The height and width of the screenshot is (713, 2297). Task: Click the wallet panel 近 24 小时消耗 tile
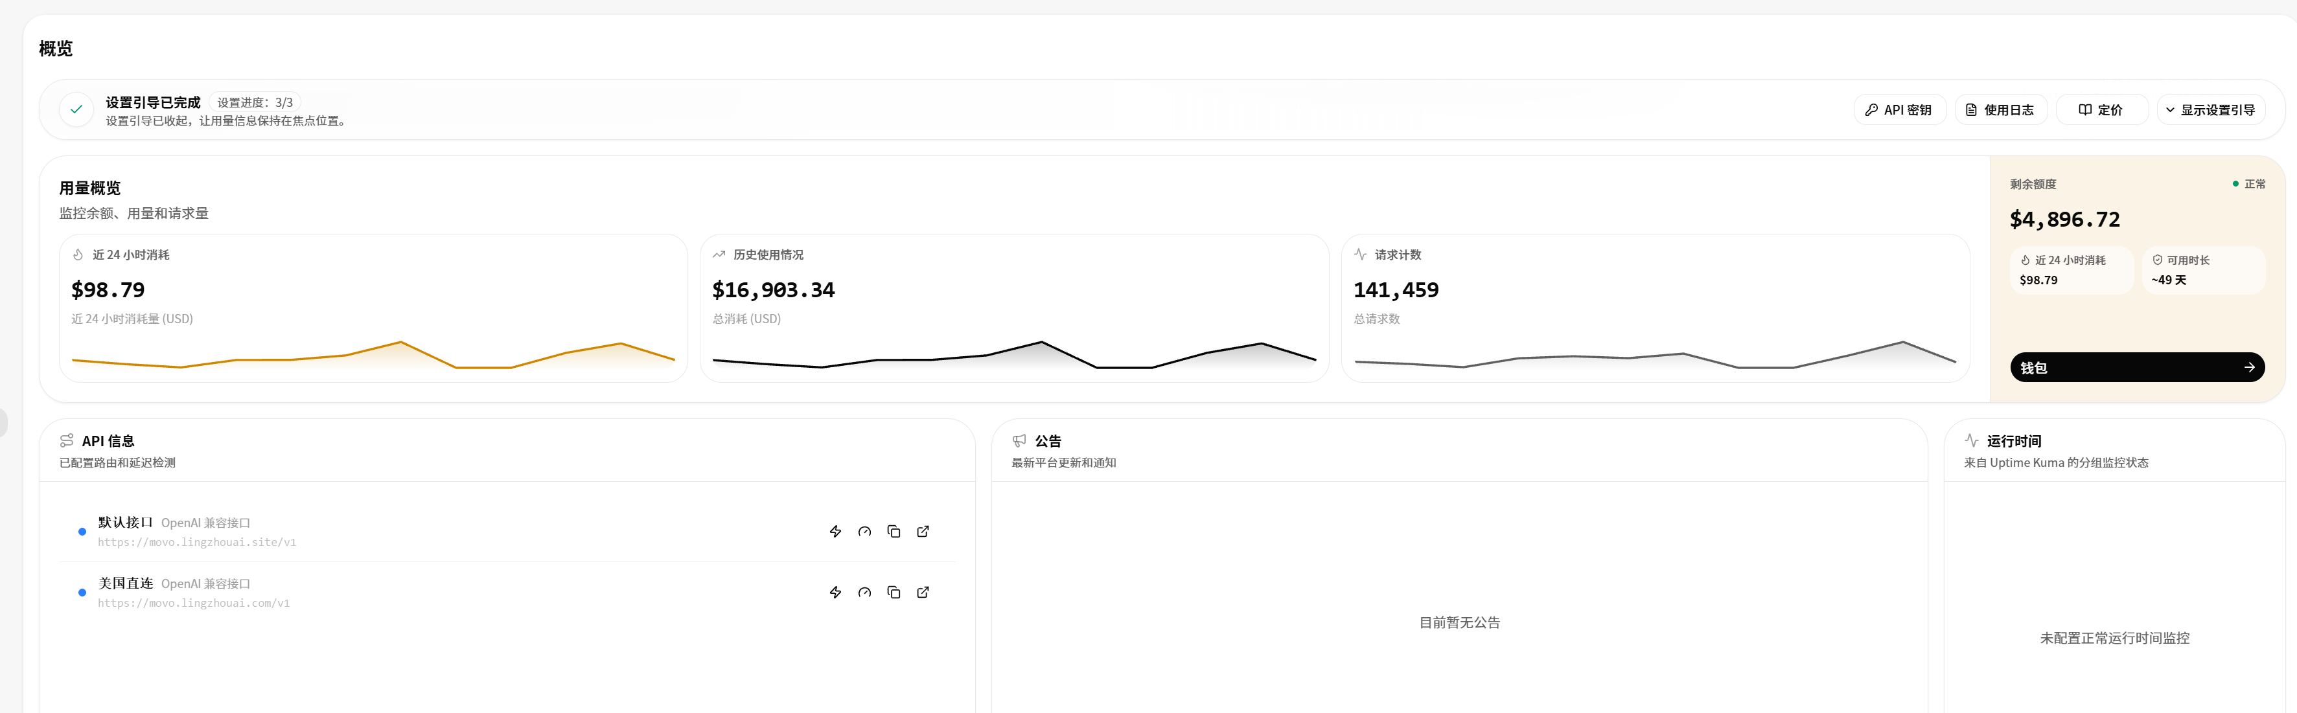click(x=2072, y=270)
